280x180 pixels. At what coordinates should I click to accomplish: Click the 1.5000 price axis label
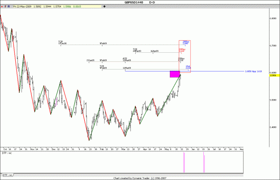click(x=273, y=100)
